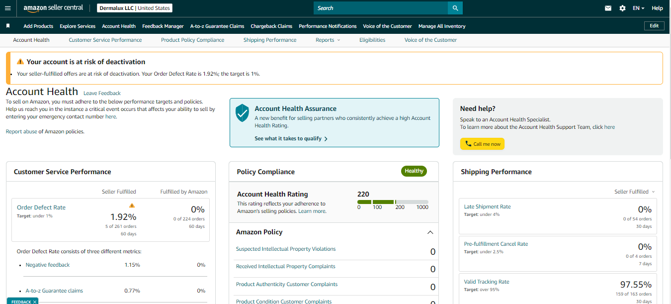The width and height of the screenshot is (671, 304).
Task: Open the Seller Fulfilled shipping dropdown
Action: 635,192
